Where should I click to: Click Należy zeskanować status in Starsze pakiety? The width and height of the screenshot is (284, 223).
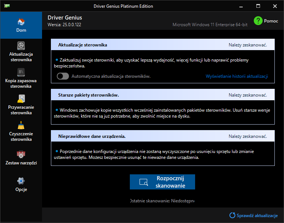click(247, 95)
